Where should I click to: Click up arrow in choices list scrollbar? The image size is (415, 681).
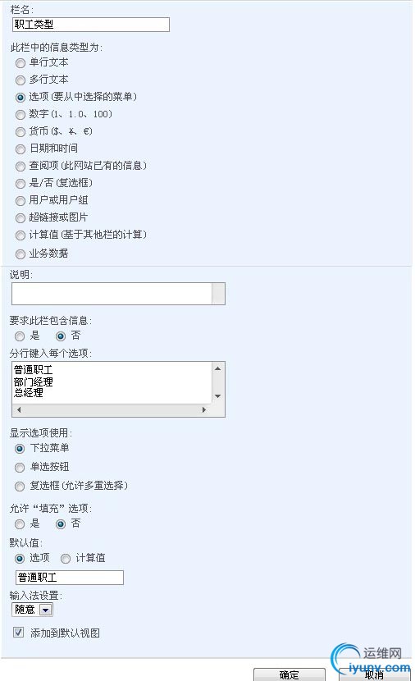pos(218,368)
